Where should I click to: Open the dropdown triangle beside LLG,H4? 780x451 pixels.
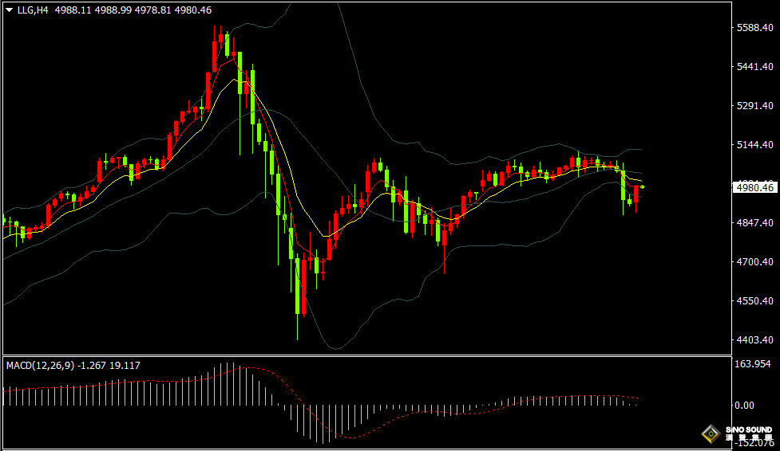pyautogui.click(x=10, y=10)
